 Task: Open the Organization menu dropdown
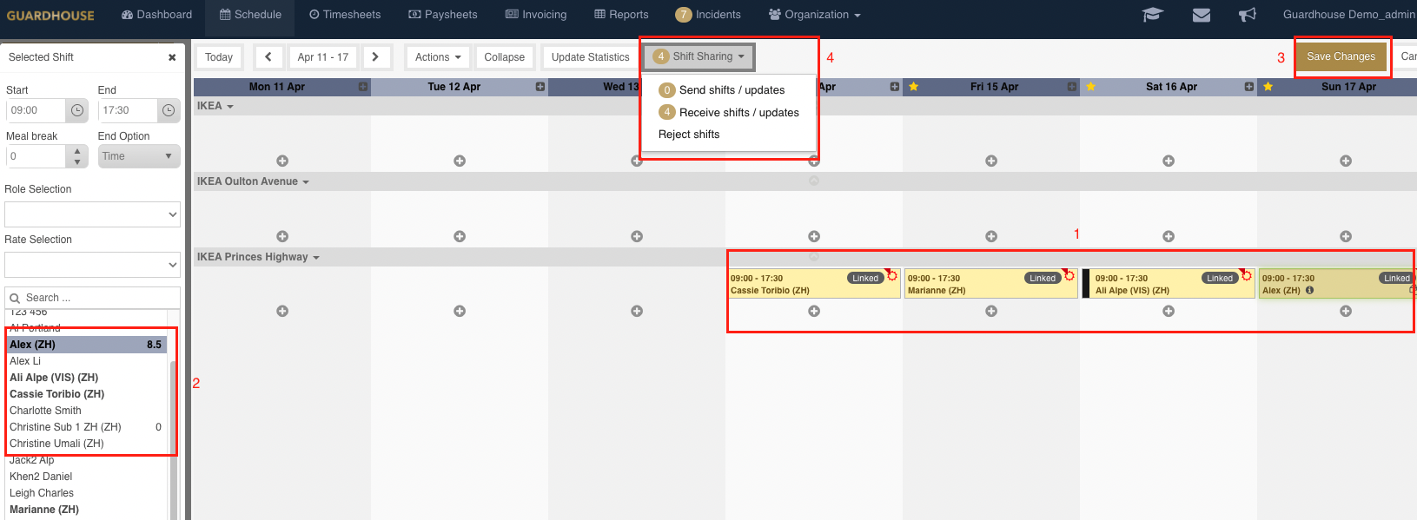(x=815, y=15)
